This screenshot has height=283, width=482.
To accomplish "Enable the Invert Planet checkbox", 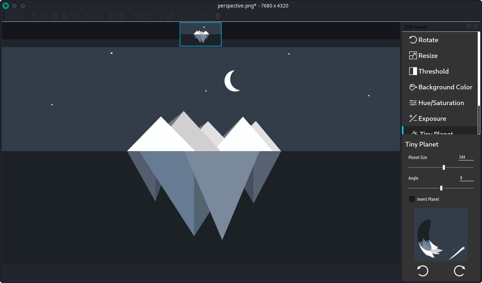I will pyautogui.click(x=412, y=199).
